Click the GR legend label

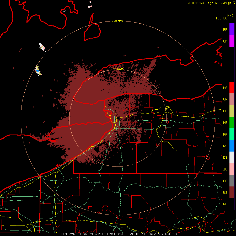pyautogui.click(x=225, y=99)
